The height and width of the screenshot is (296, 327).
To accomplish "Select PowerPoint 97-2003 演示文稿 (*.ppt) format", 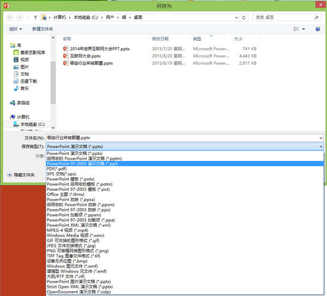I will pyautogui.click(x=185, y=164).
